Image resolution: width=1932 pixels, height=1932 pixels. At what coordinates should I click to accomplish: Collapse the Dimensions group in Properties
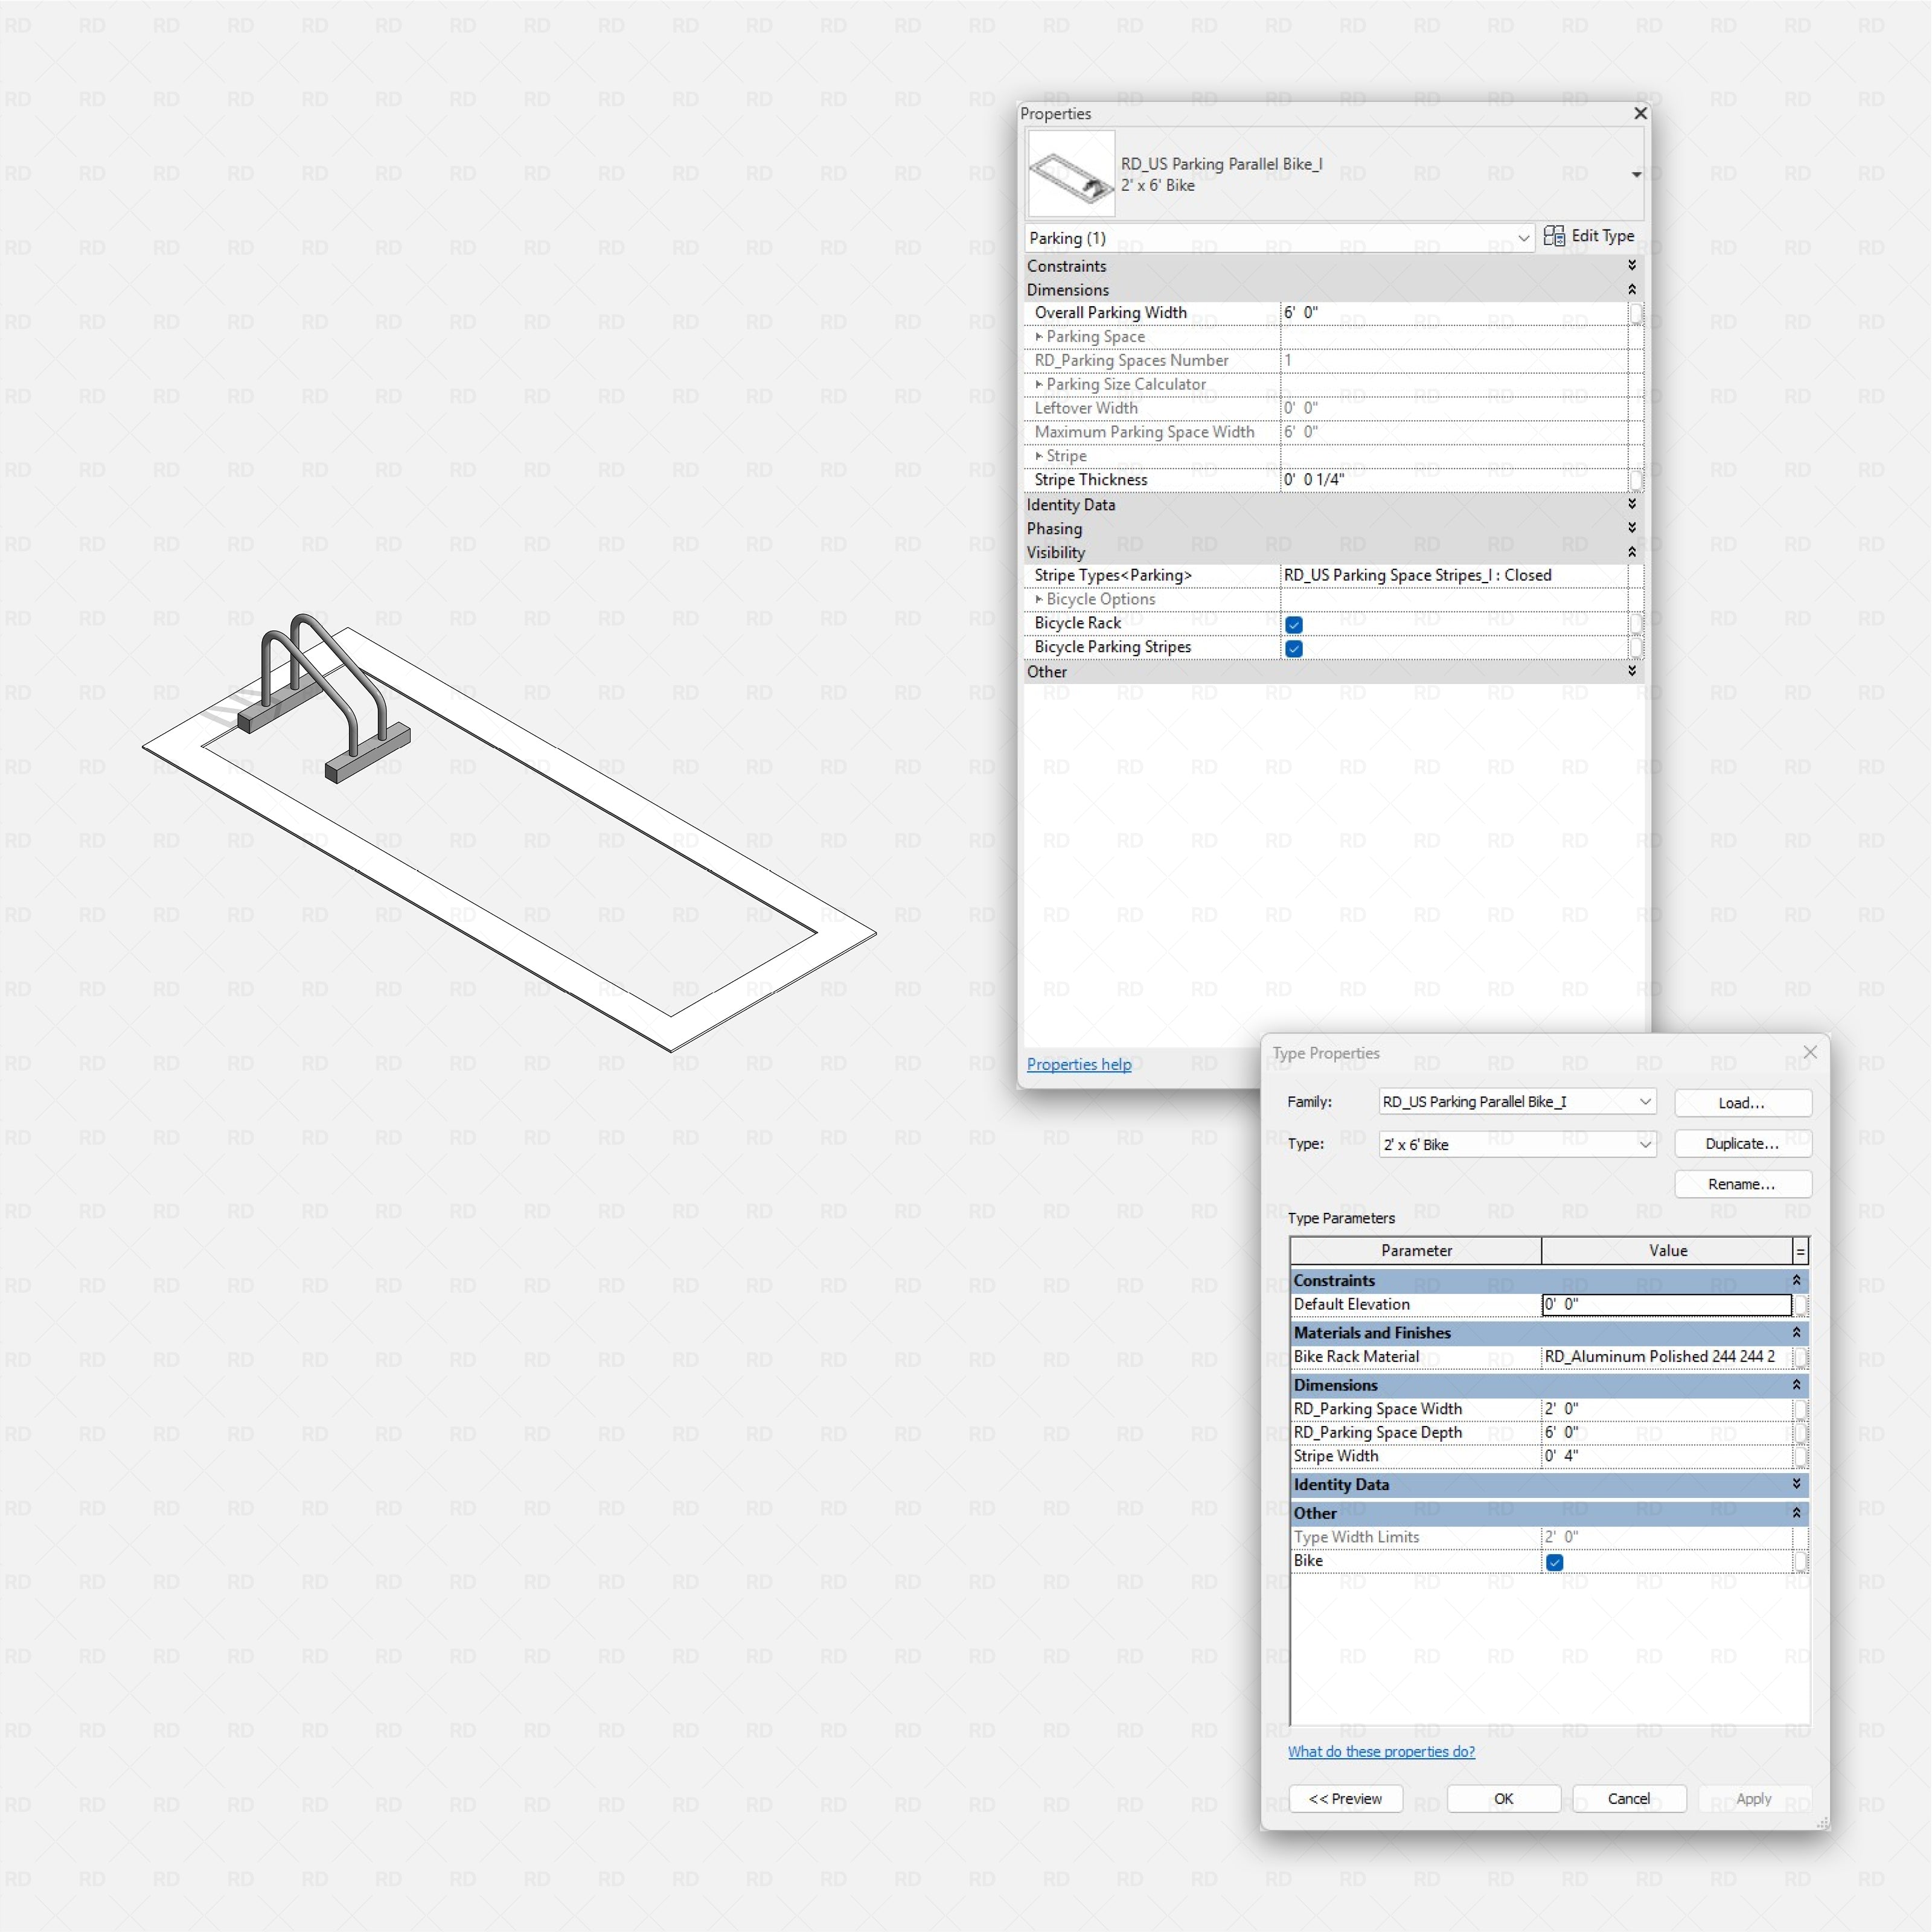1632,289
